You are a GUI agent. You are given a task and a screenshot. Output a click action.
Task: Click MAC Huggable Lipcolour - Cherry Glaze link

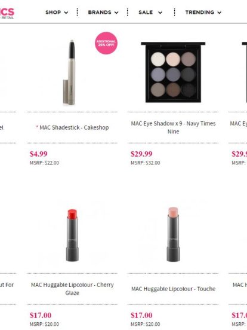point(72,289)
